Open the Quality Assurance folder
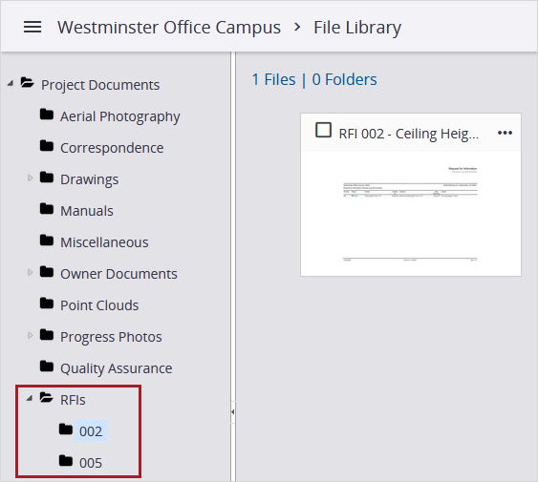 pyautogui.click(x=116, y=368)
